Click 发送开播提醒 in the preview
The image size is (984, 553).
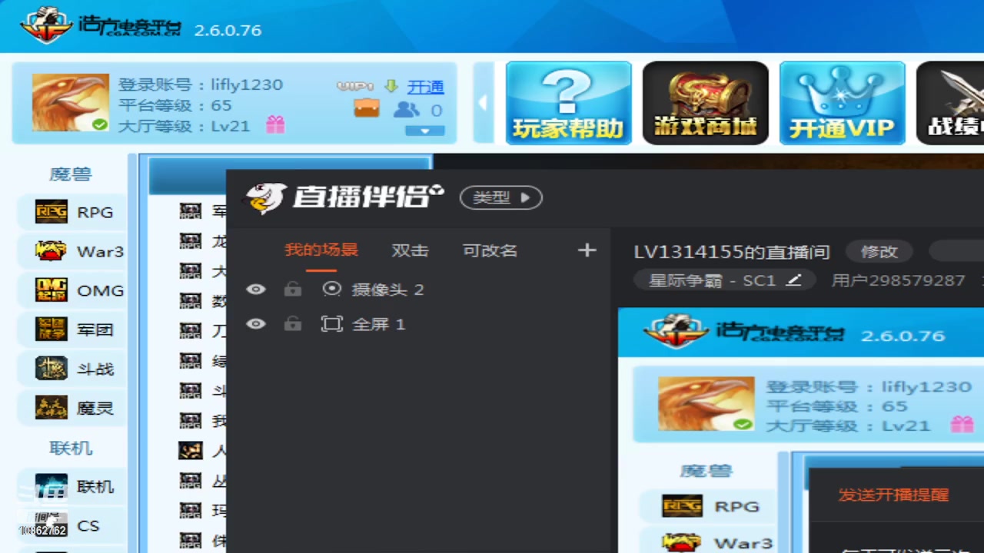click(x=893, y=495)
